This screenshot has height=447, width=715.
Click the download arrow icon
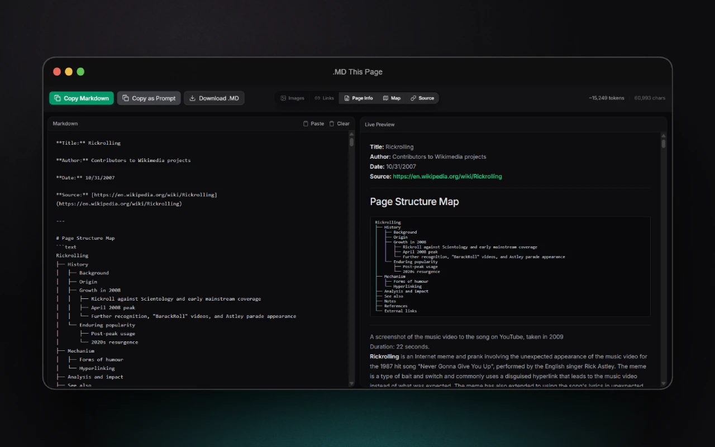(x=193, y=98)
